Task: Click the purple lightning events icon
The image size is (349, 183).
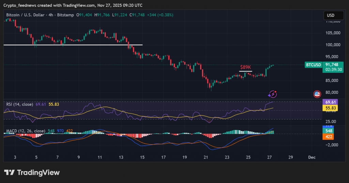Action: [272, 94]
